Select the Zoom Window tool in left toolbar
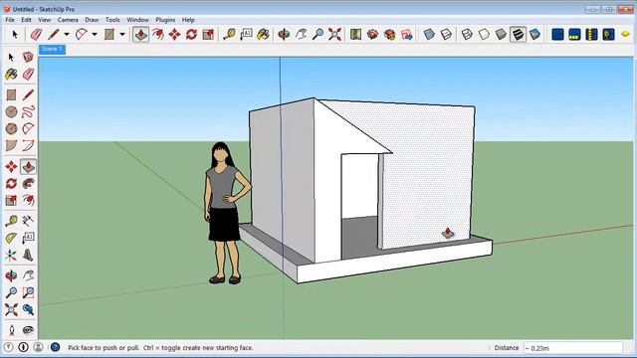Viewport: 637px width, 358px height. (x=28, y=292)
